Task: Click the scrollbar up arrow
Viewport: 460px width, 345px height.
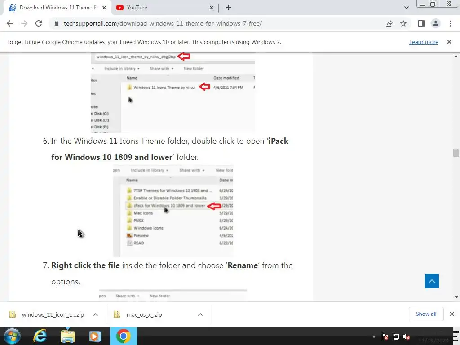Action: pyautogui.click(x=456, y=56)
